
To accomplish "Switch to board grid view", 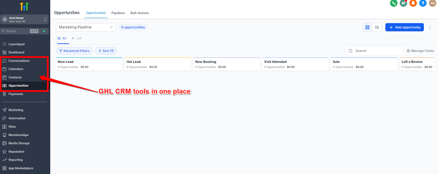I will (x=367, y=27).
